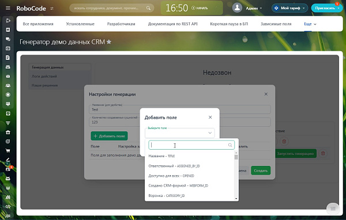Switch to Установленные tab
The width and height of the screenshot is (346, 220).
80,24
